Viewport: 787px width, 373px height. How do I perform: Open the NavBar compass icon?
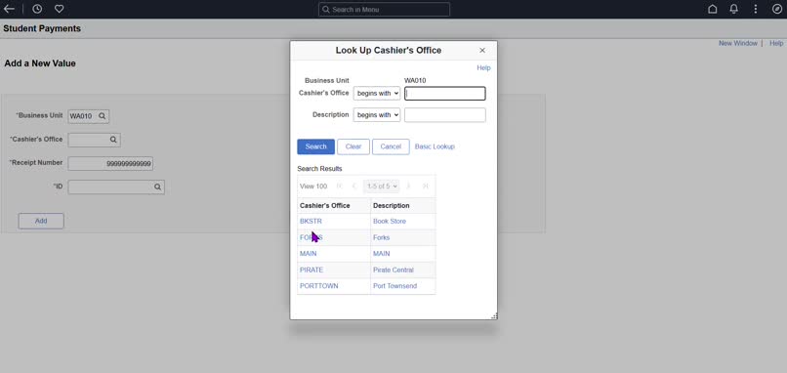pyautogui.click(x=776, y=9)
